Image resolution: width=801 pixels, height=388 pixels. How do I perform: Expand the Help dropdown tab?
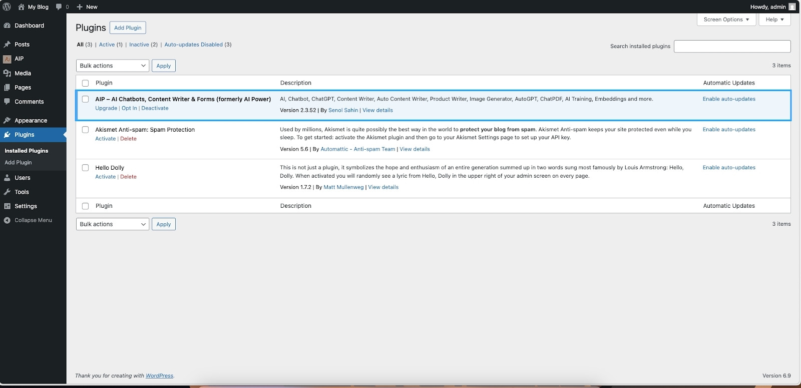pos(774,20)
